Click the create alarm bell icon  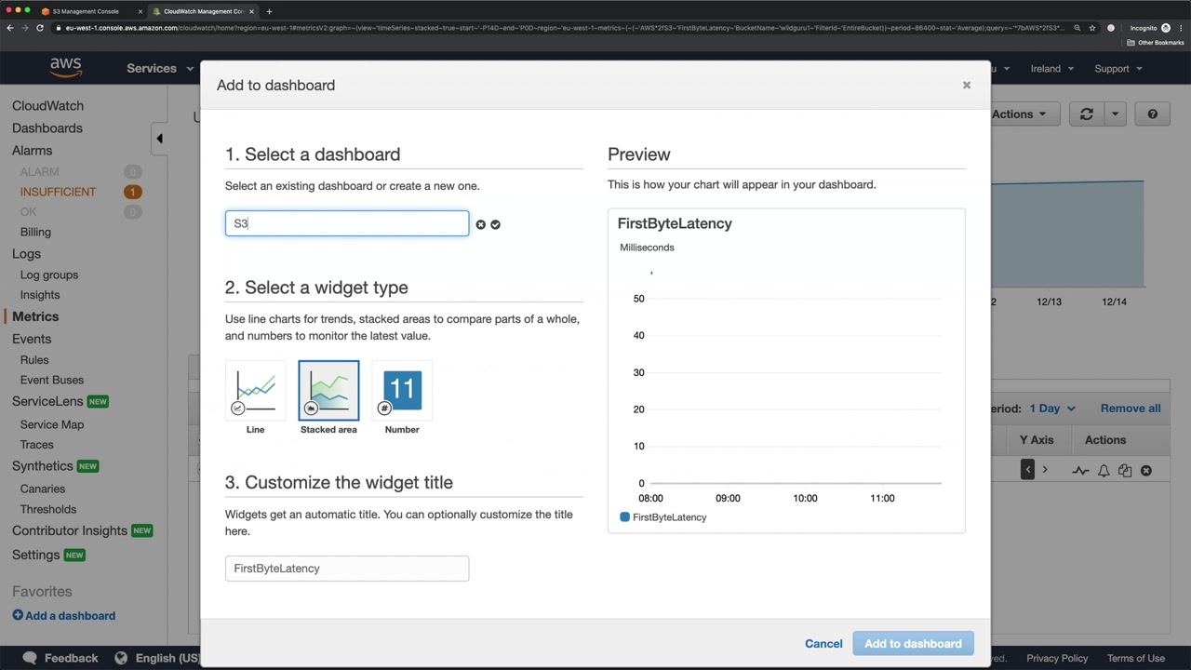tap(1104, 471)
